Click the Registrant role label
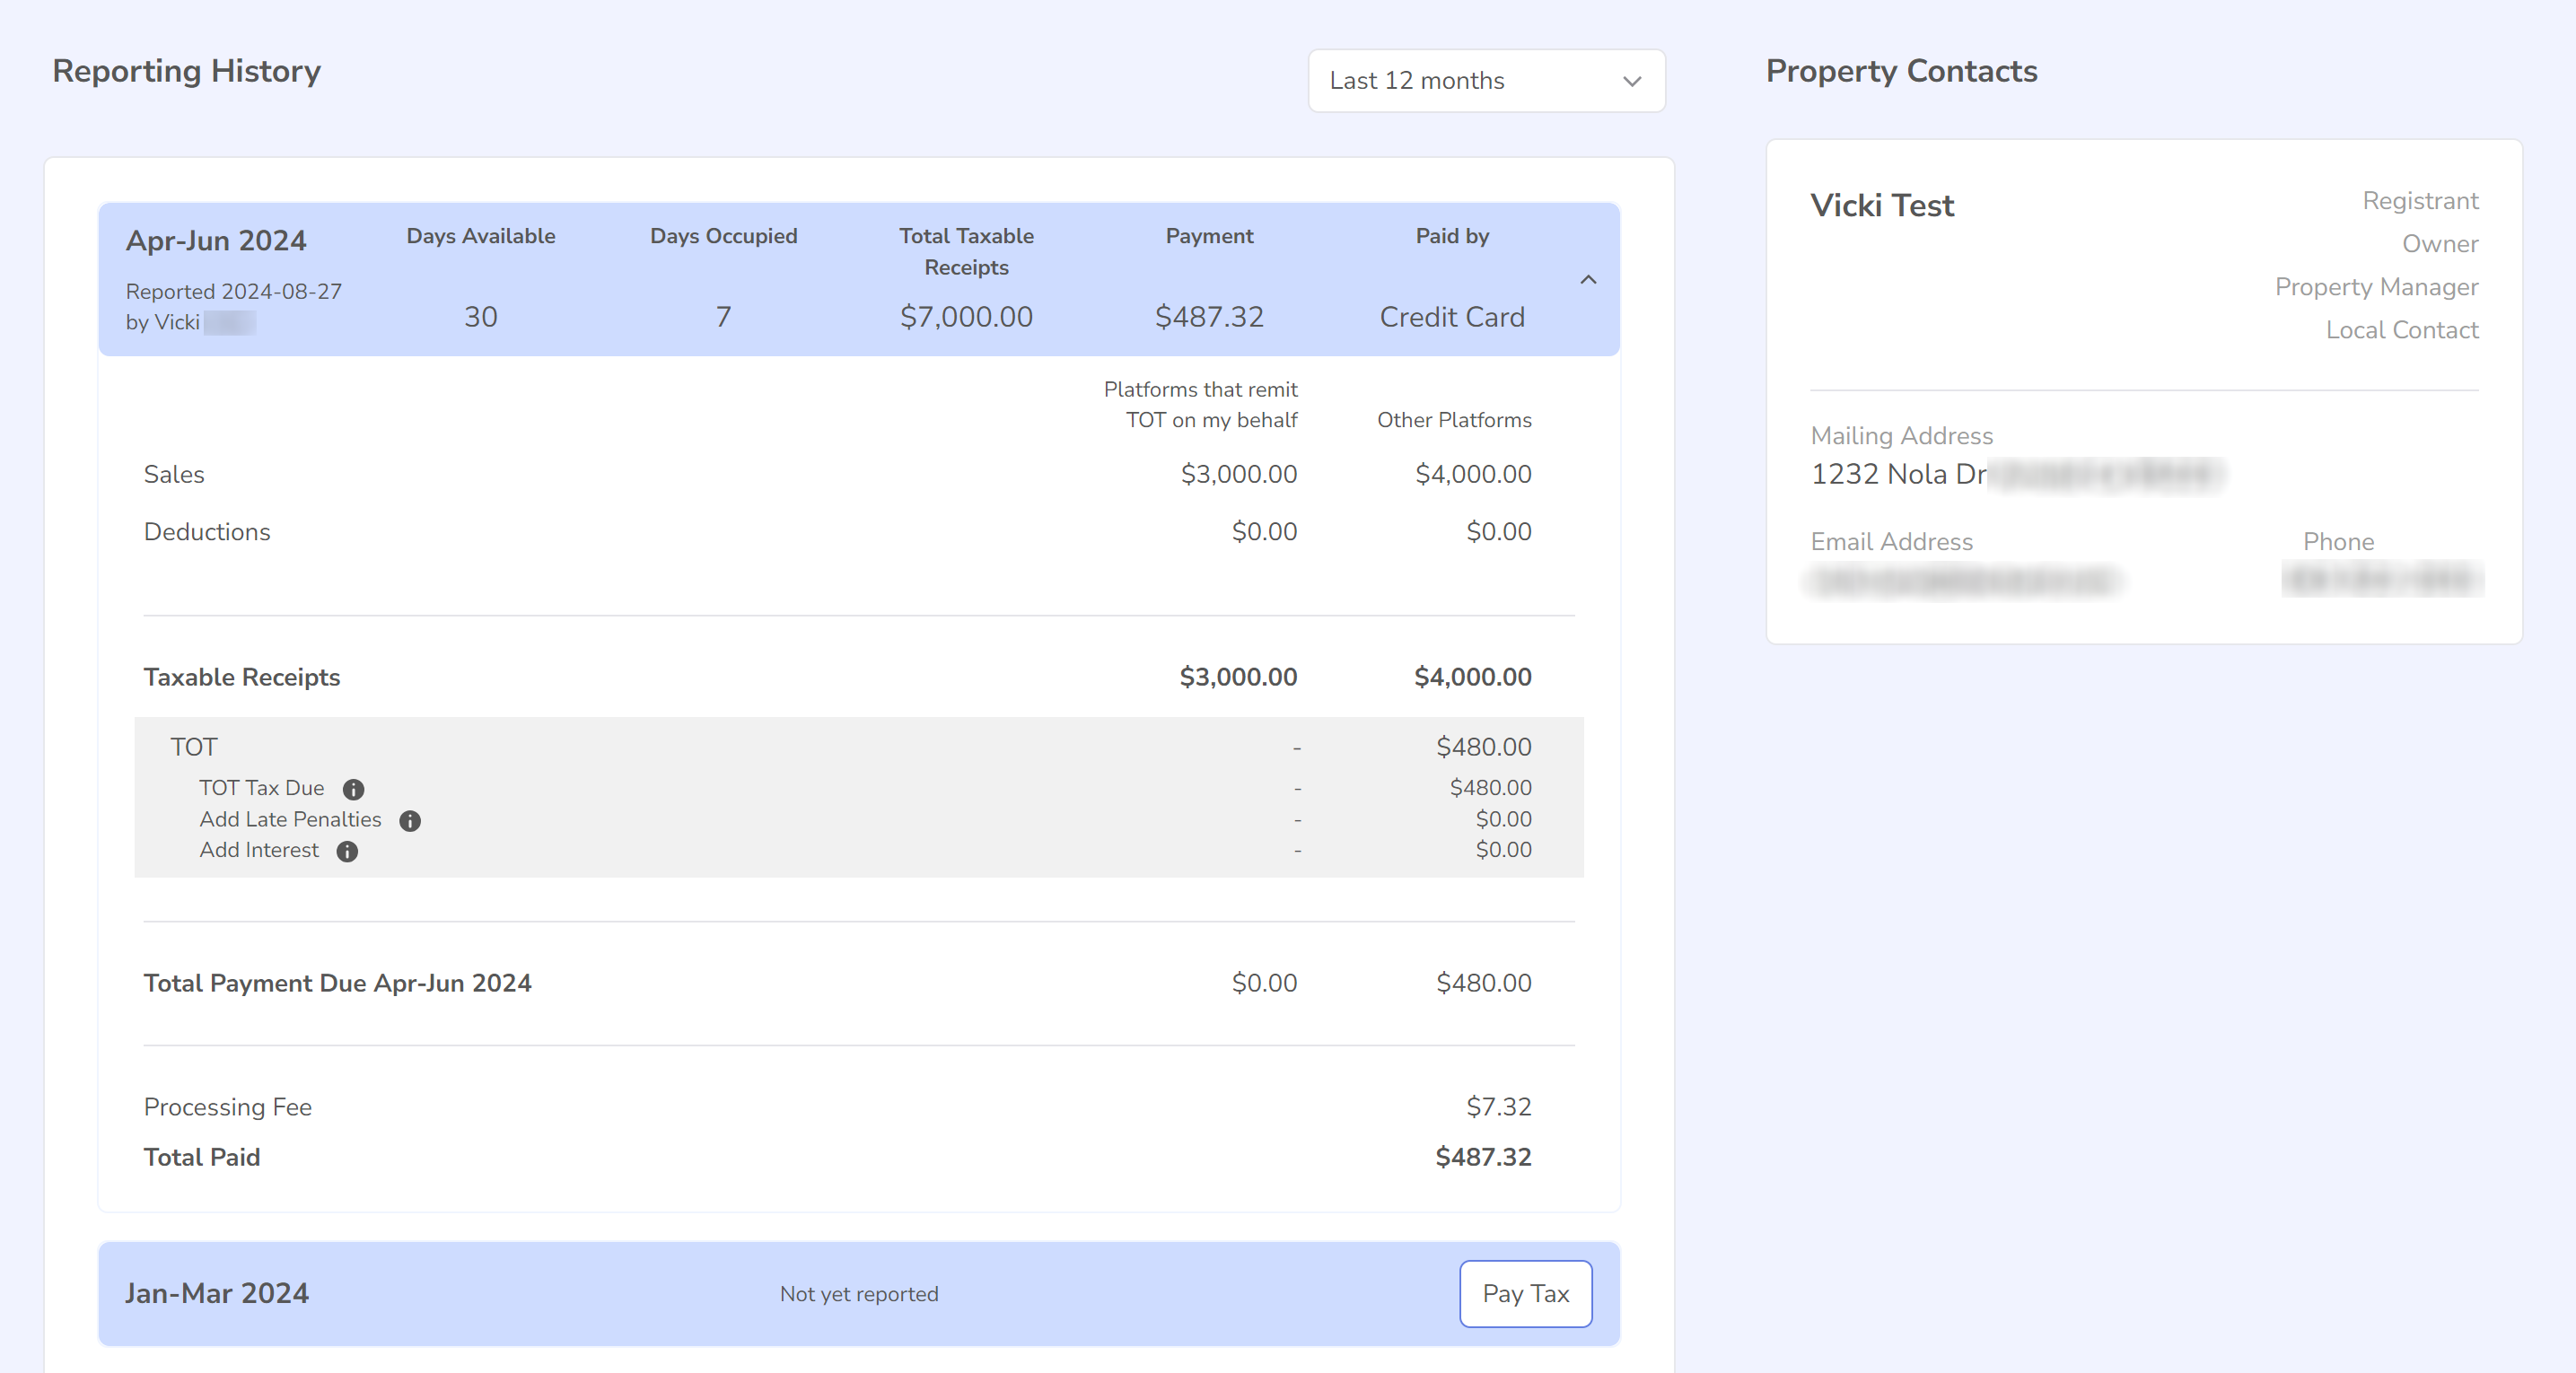The image size is (2576, 1373). [x=2420, y=201]
